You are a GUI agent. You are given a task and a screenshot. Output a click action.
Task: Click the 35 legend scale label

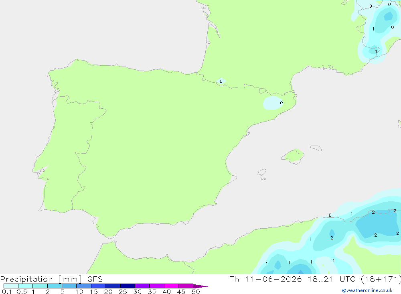tap(152, 292)
